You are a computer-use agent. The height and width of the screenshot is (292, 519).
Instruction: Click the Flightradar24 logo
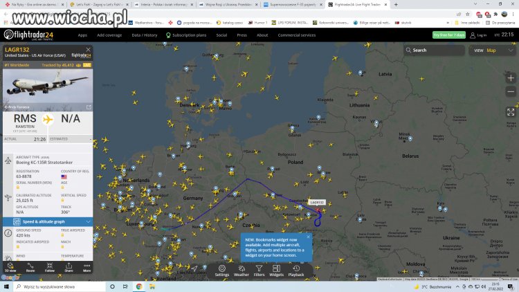[29, 35]
